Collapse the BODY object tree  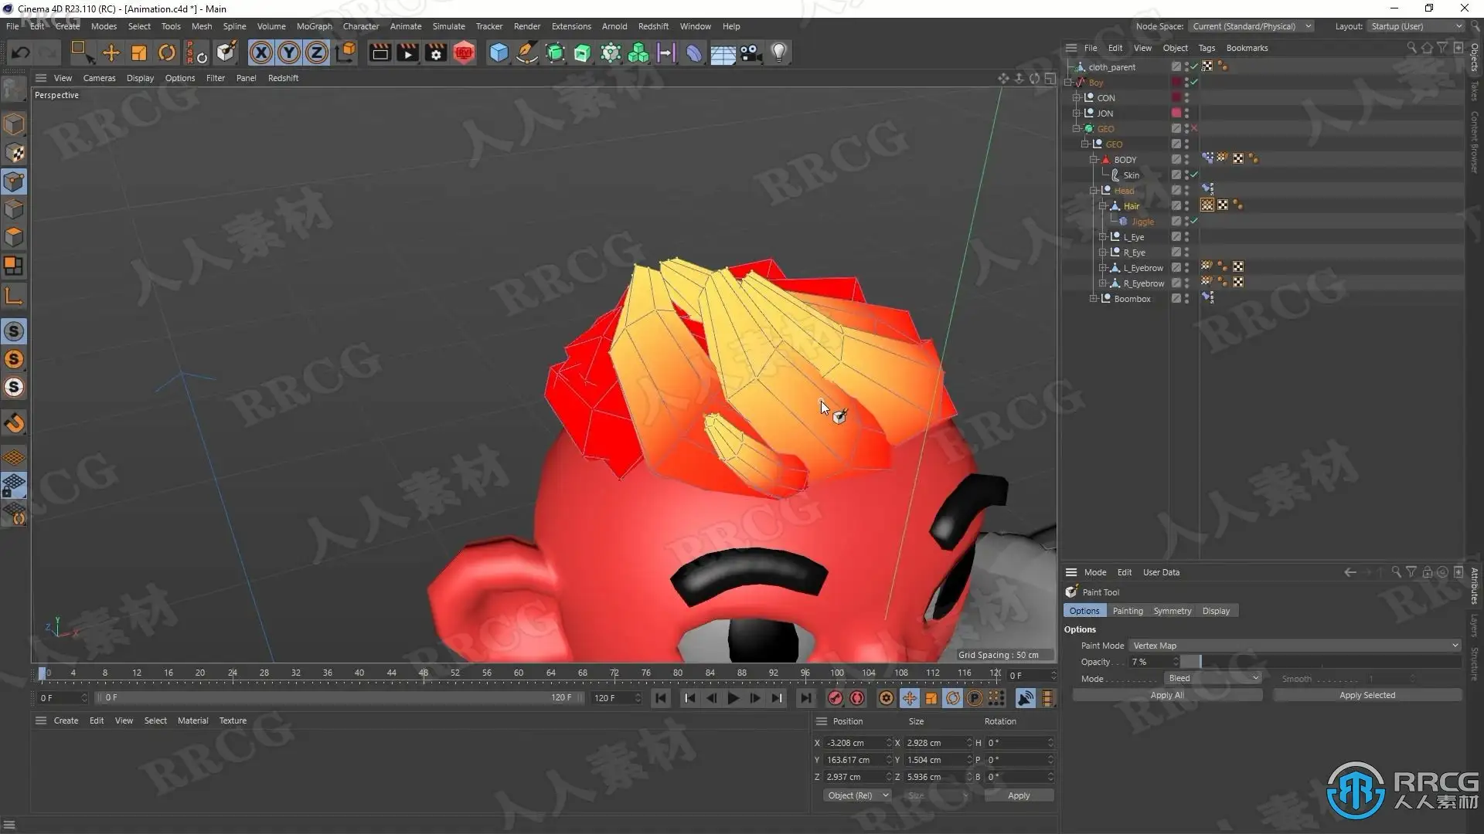click(1094, 160)
